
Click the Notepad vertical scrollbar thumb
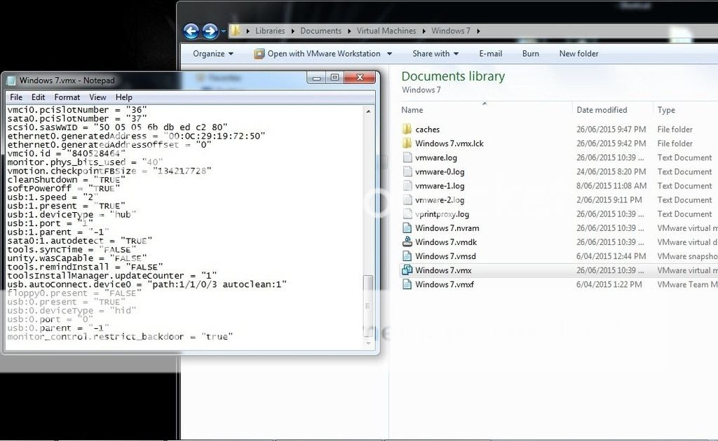(x=368, y=306)
